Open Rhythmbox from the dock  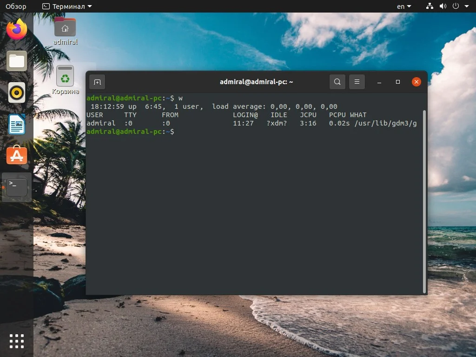point(16,93)
